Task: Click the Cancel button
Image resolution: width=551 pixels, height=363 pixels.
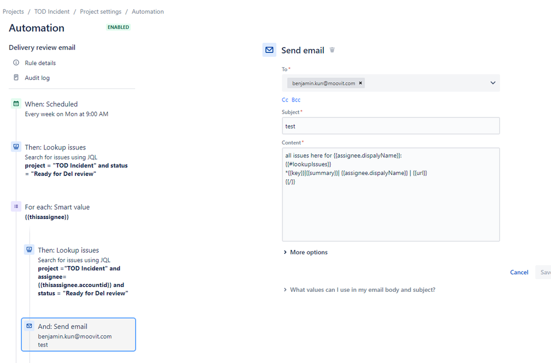Action: point(519,272)
